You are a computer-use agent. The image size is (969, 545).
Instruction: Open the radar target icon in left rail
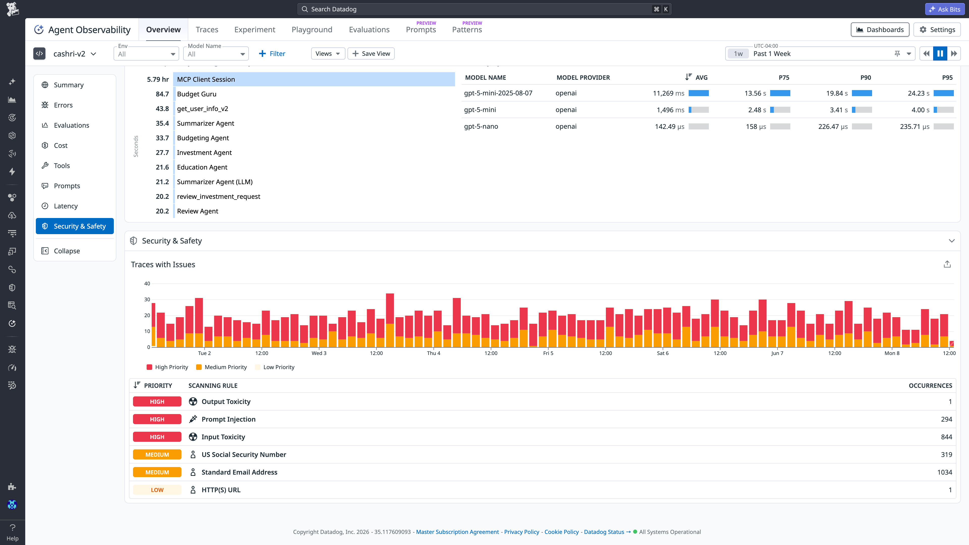(12, 118)
